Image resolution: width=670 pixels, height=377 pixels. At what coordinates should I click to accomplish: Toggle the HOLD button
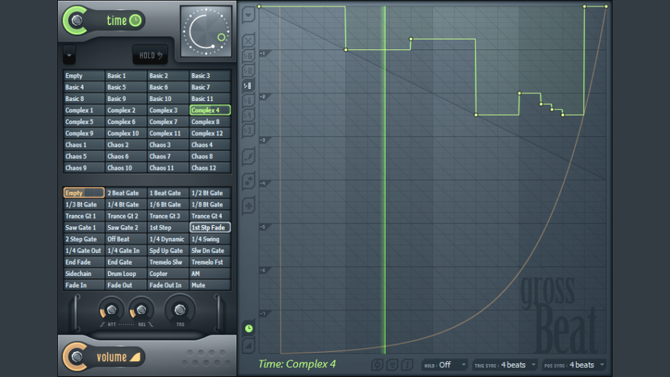point(150,55)
